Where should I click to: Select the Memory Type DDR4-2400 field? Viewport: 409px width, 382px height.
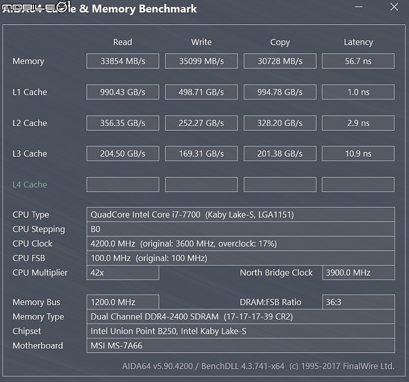coord(240,317)
